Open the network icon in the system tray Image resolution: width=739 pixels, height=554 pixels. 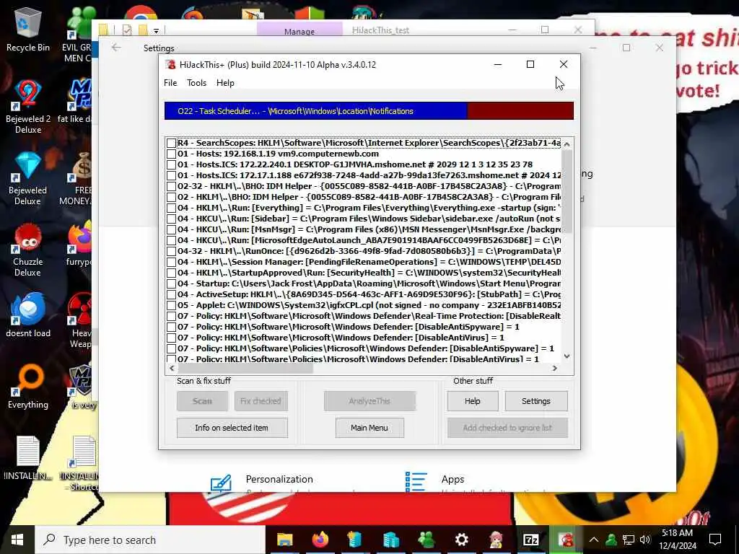click(629, 540)
